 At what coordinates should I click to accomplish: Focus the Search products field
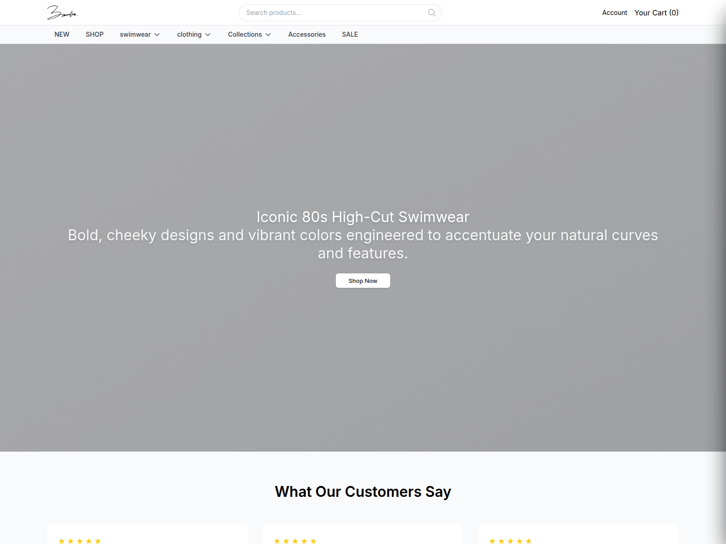[340, 13]
